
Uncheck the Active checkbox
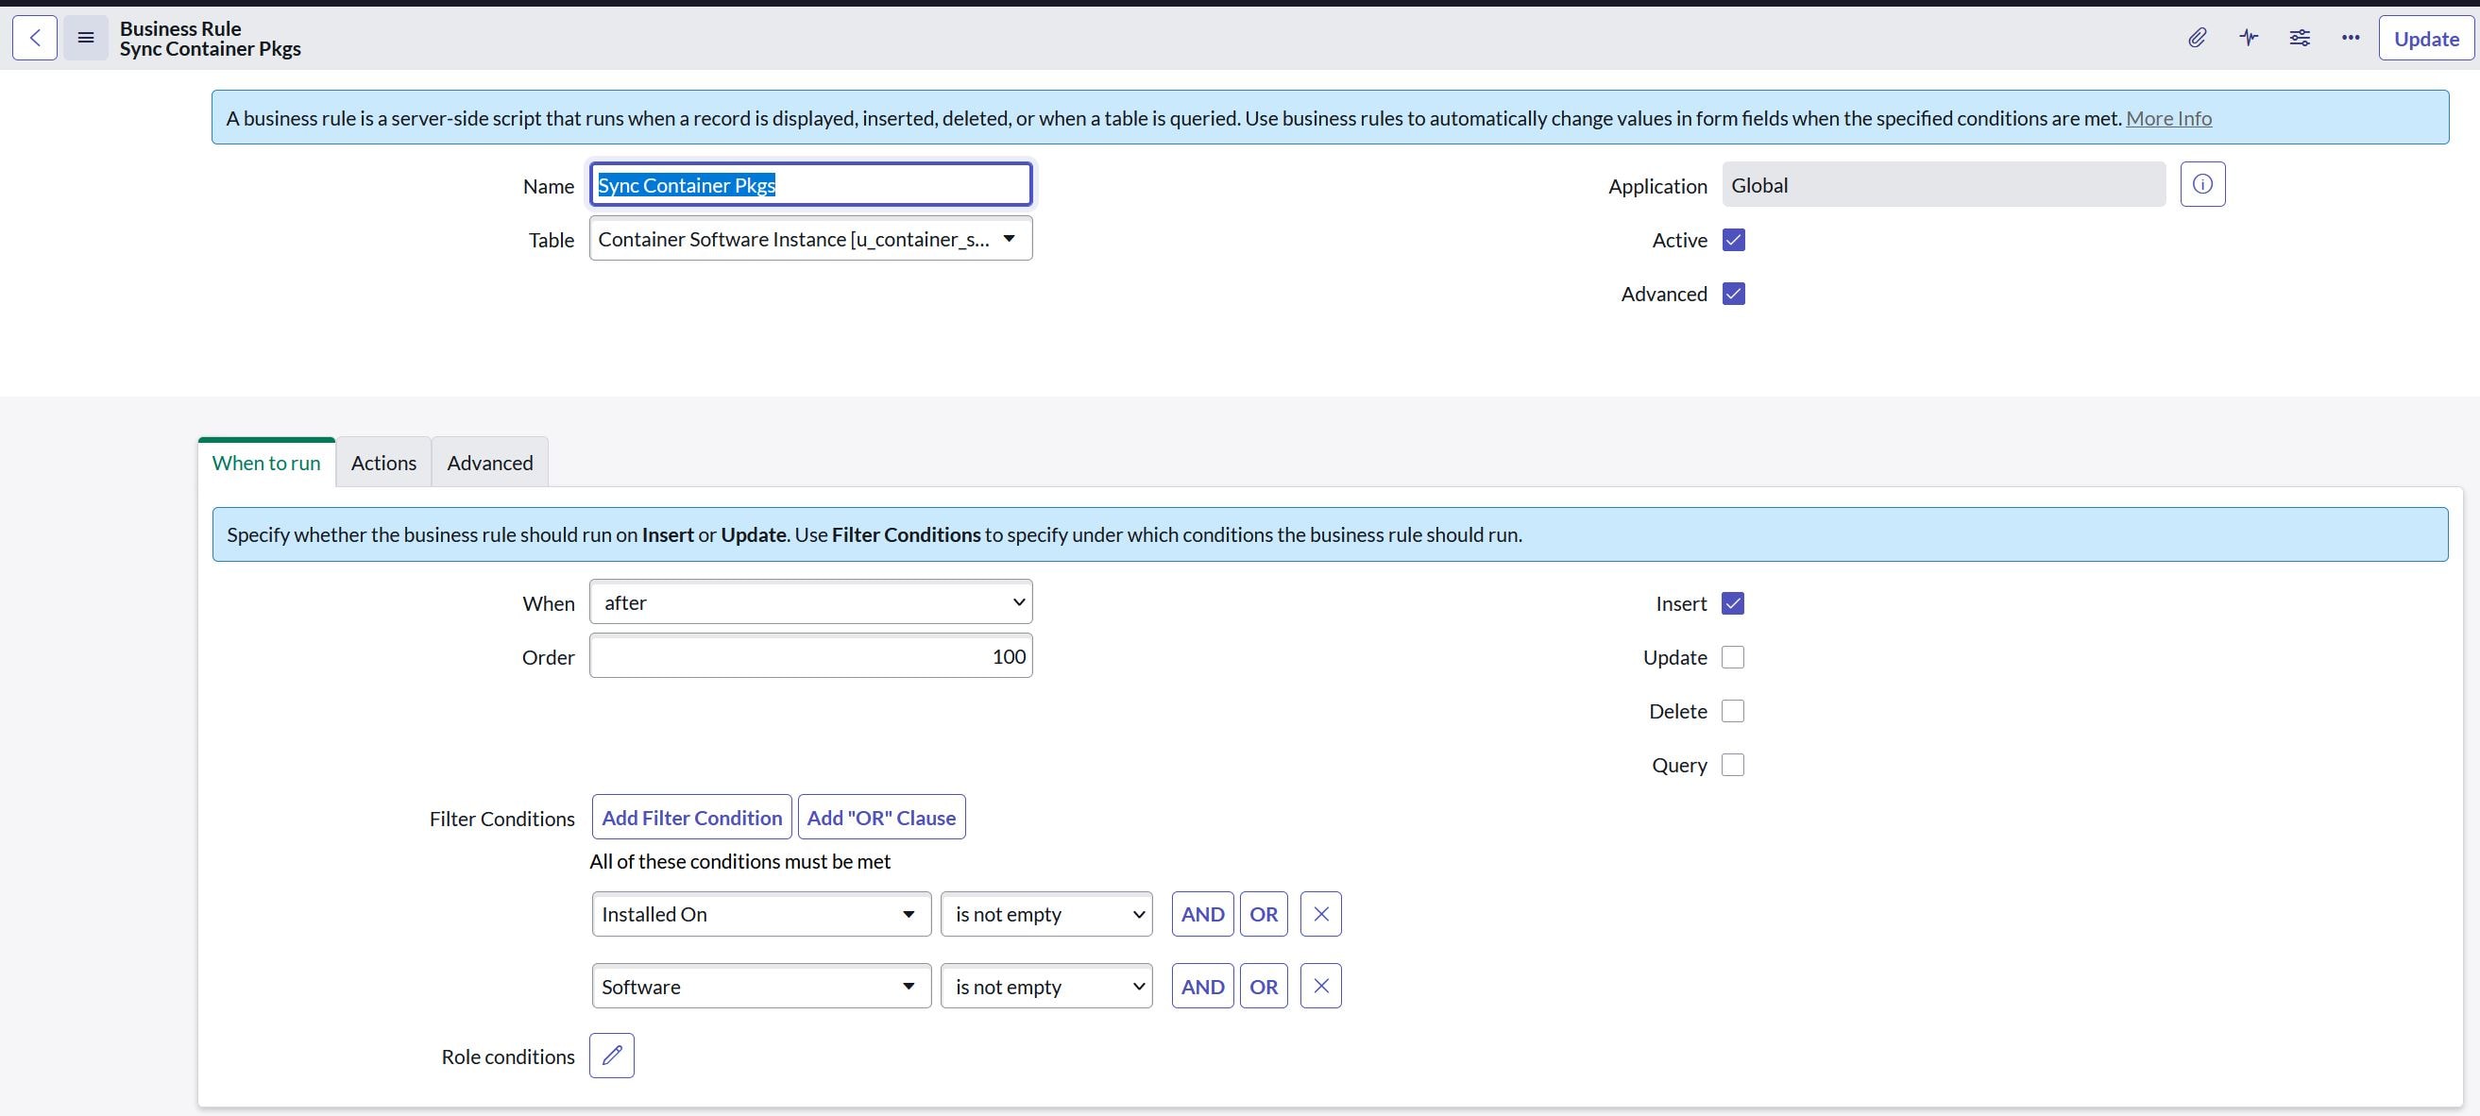[x=1733, y=240]
